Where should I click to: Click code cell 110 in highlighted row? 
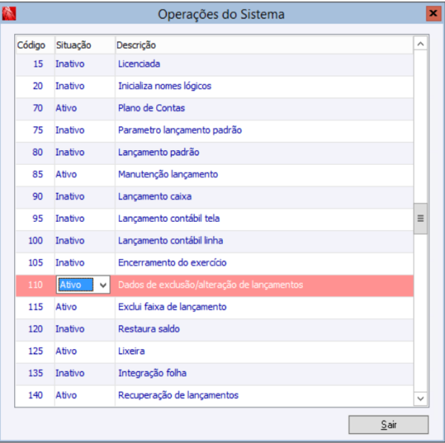point(36,285)
